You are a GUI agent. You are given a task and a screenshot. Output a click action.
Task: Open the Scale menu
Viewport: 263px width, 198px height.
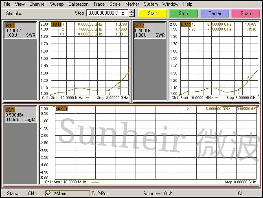[115, 4]
